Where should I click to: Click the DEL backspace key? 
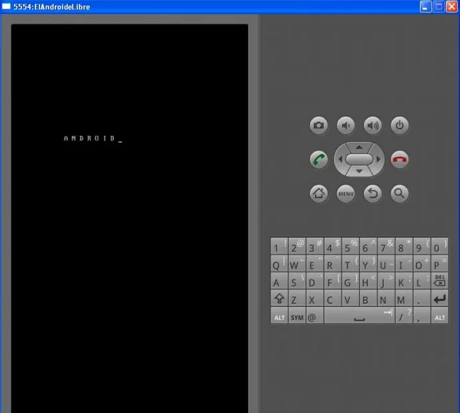tap(440, 281)
